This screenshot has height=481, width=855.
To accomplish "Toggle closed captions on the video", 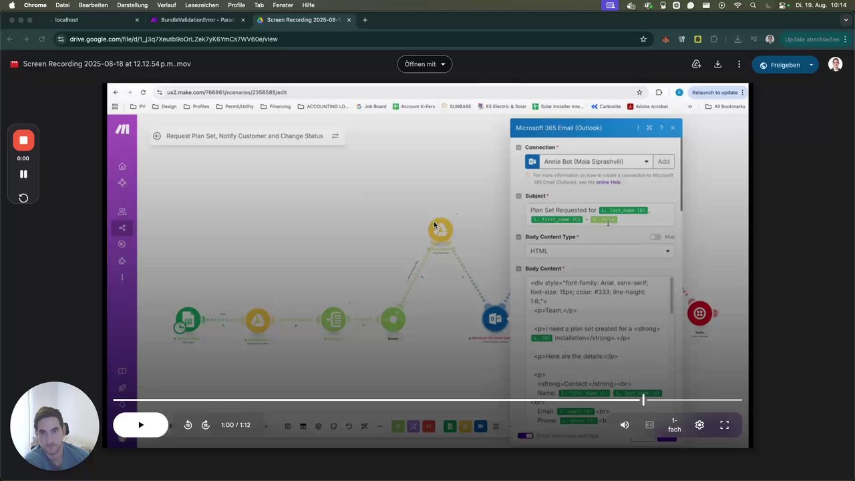I will [x=649, y=425].
